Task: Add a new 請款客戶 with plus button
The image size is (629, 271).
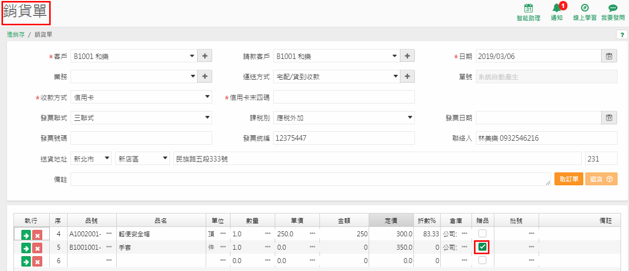Action: click(x=407, y=56)
